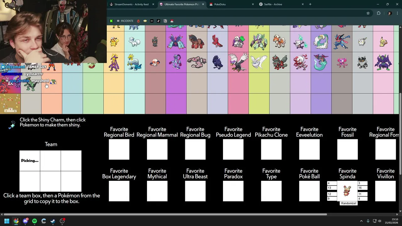Select the Favorite Pseudo Legend box
This screenshot has height=226, width=402.
click(233, 149)
